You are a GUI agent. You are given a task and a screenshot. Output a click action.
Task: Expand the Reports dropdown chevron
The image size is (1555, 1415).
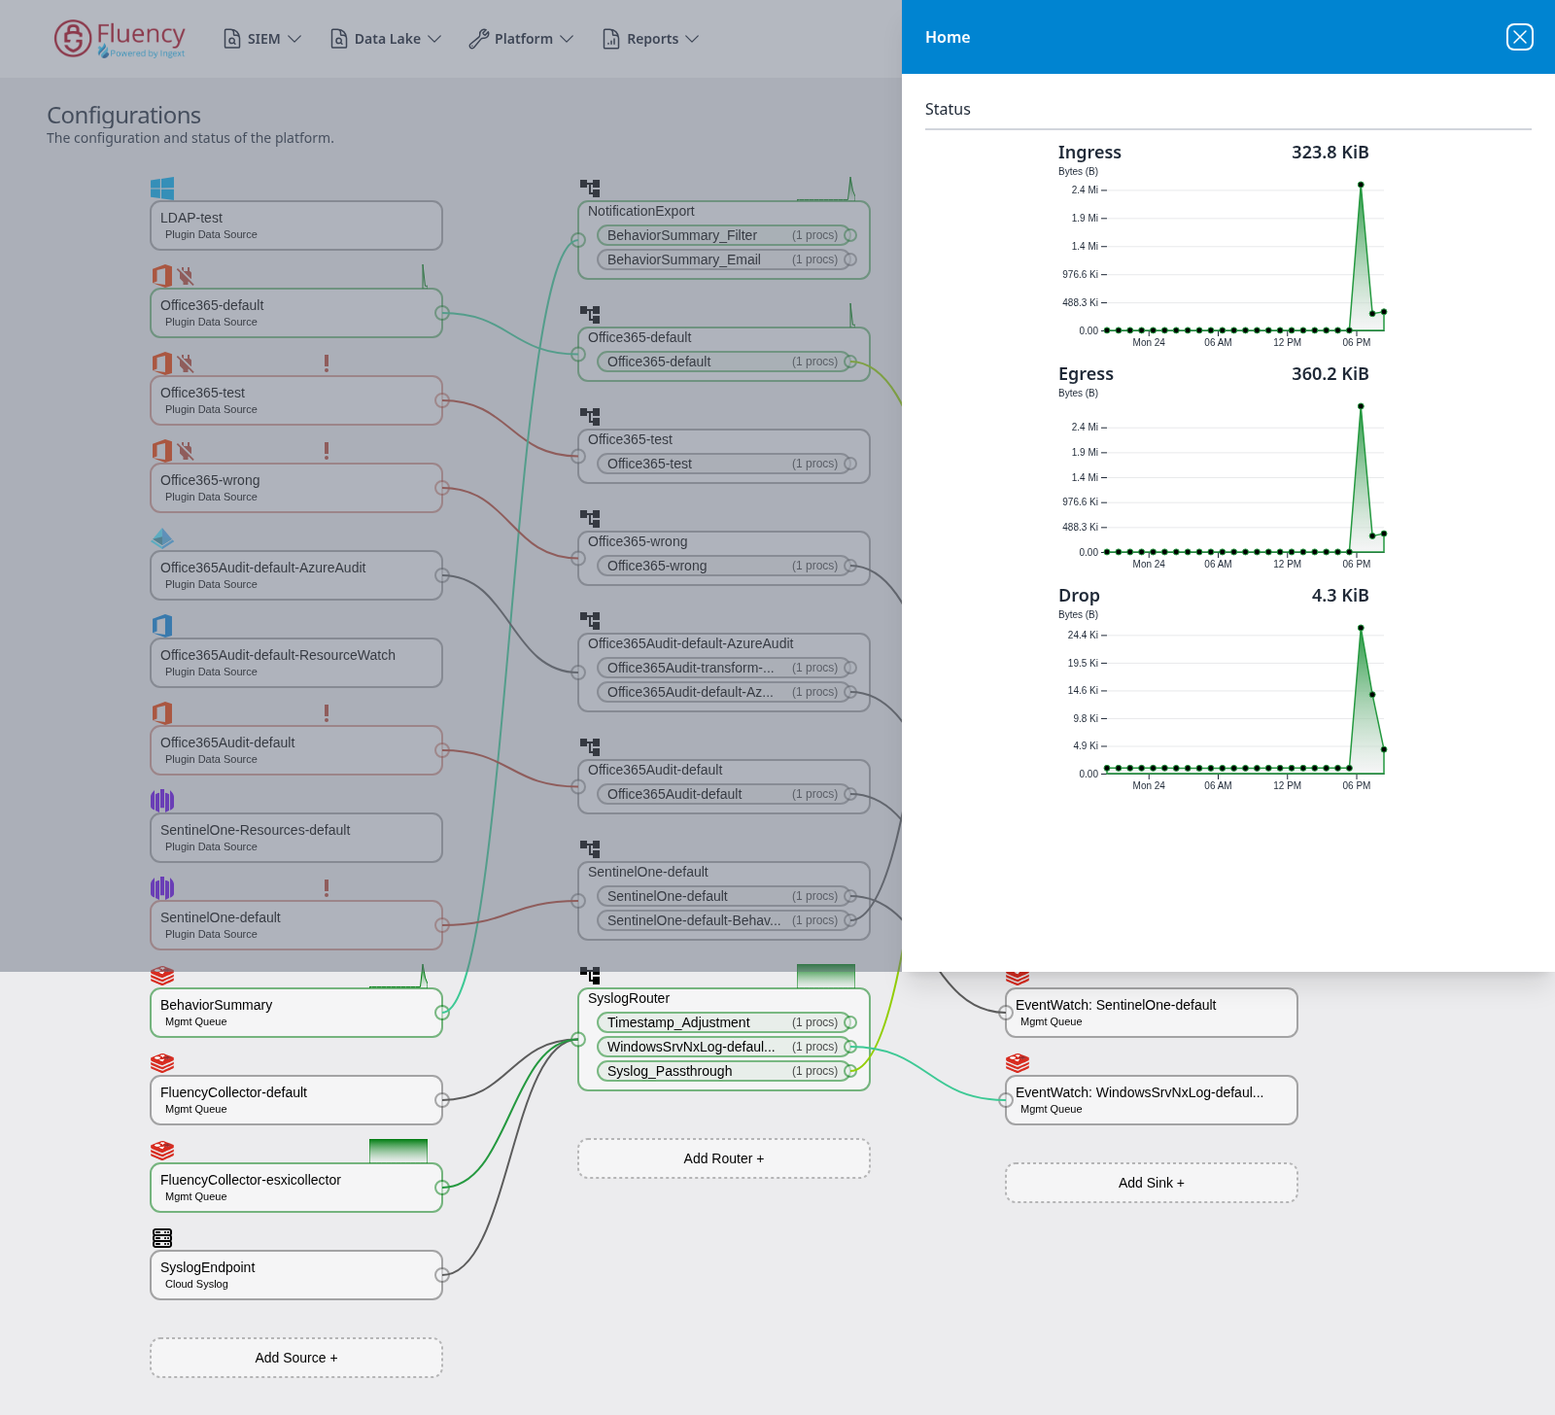[x=692, y=39]
